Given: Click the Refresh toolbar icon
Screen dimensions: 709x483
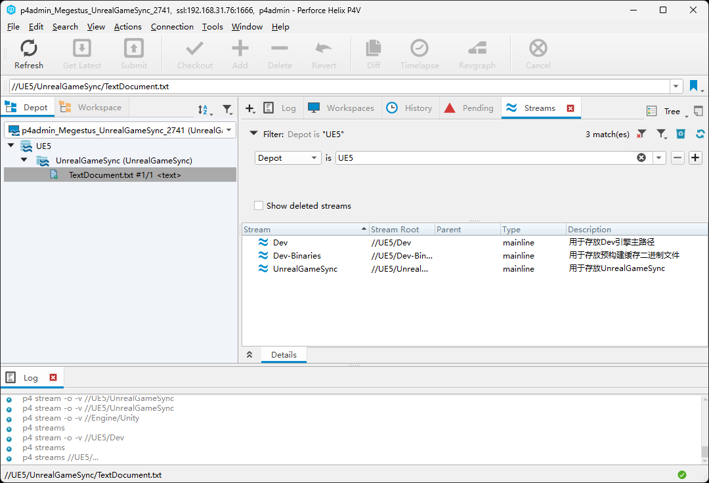Looking at the screenshot, I should click(x=28, y=49).
